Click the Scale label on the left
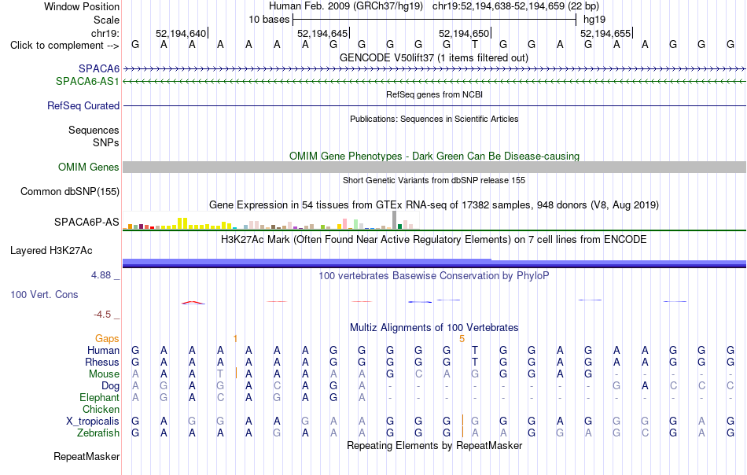The width and height of the screenshot is (747, 475). point(106,20)
